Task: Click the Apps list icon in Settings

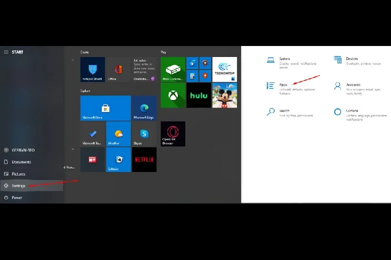Action: click(x=271, y=85)
